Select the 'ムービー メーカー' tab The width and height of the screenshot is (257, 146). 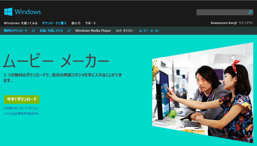pyautogui.click(x=150, y=31)
